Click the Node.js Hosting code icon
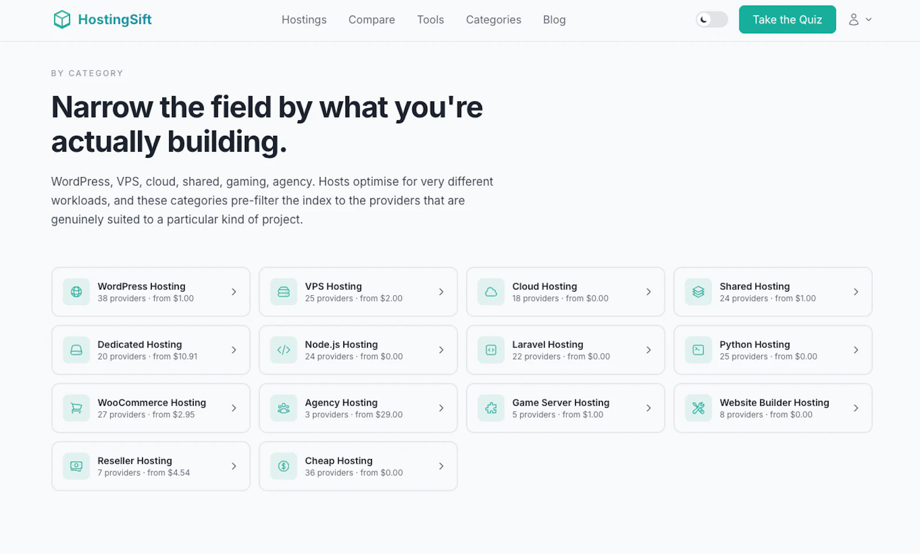This screenshot has height=554, width=920. [283, 350]
